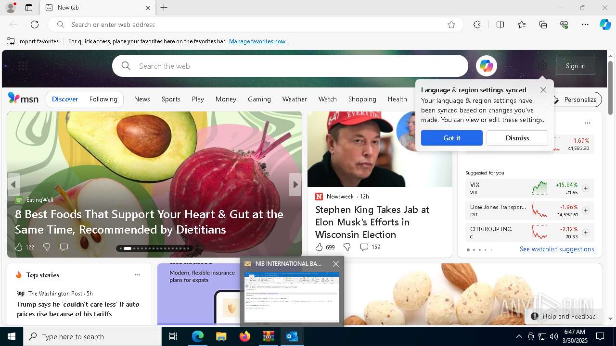
Task: Open comments on EatingWell article
Action: click(x=64, y=247)
